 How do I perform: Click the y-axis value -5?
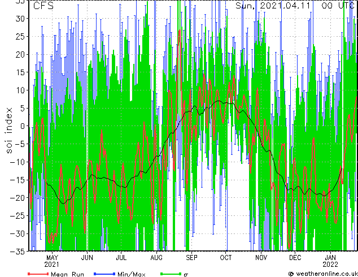[20, 144]
